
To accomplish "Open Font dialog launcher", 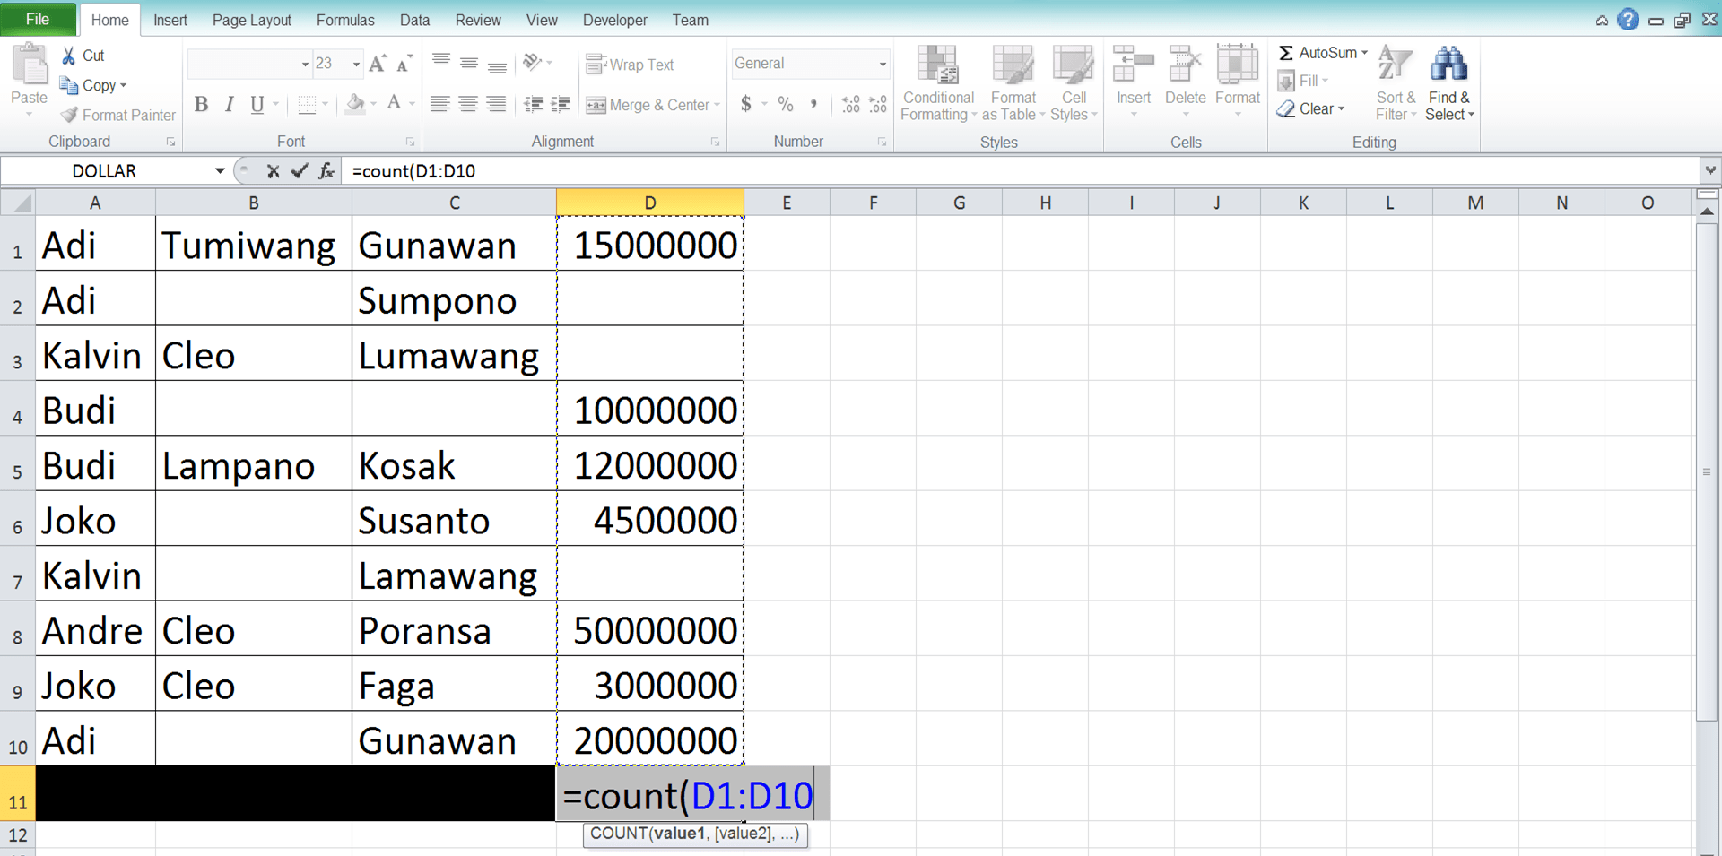I will pyautogui.click(x=410, y=142).
